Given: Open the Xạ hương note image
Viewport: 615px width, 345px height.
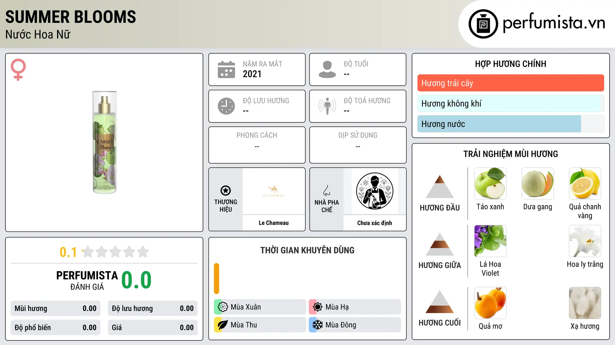Looking at the screenshot, I should click(x=585, y=303).
